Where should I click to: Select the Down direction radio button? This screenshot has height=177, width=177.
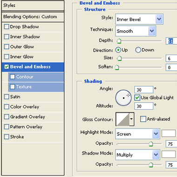pos(138,50)
